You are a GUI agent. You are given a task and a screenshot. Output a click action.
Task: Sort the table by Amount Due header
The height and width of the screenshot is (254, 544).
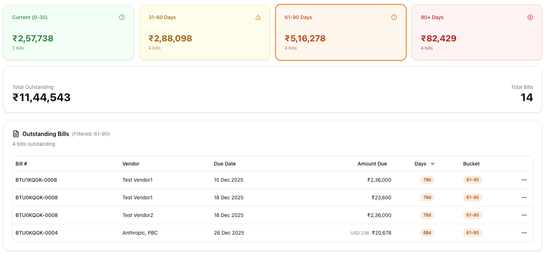pos(372,164)
